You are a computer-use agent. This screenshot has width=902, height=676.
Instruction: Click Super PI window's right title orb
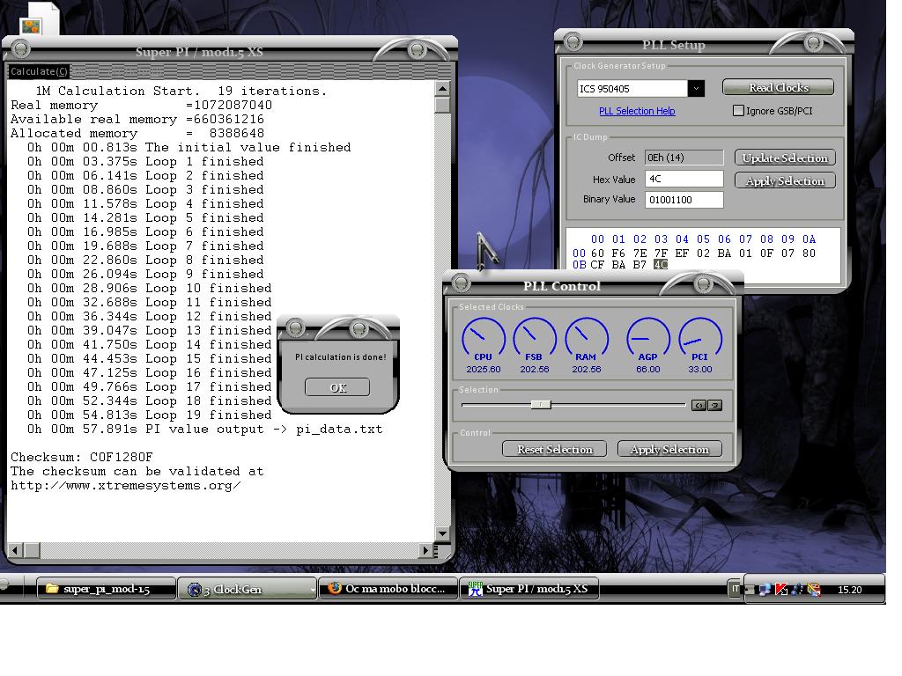[x=417, y=50]
